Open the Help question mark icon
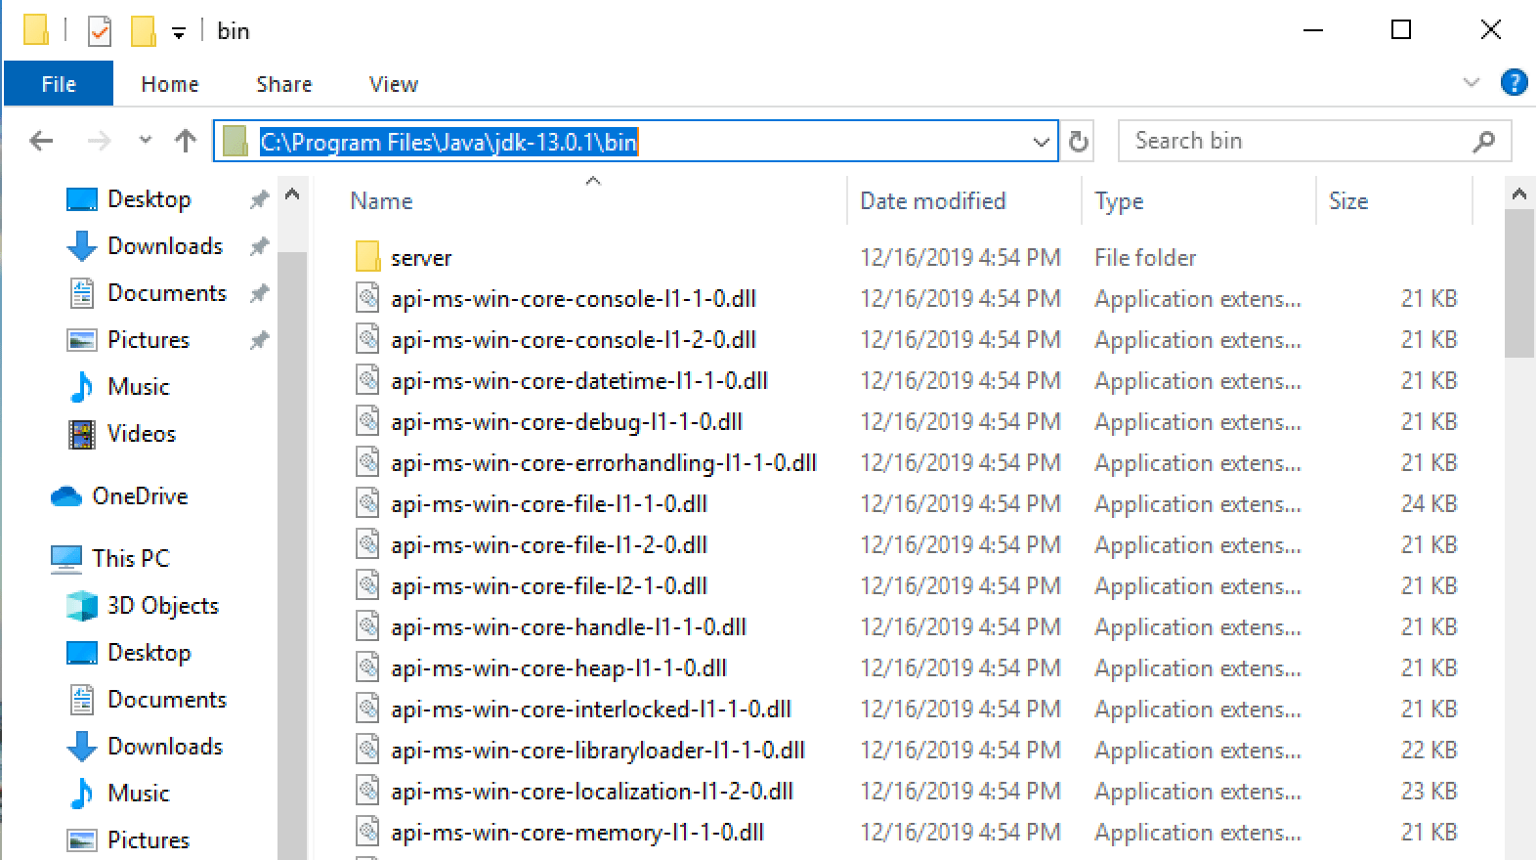1538x860 pixels. (x=1514, y=83)
